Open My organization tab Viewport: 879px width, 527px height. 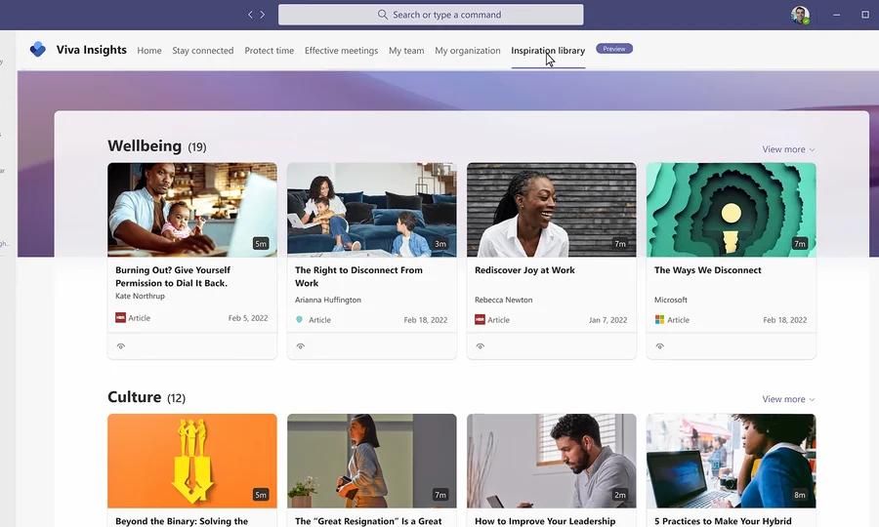click(x=468, y=51)
